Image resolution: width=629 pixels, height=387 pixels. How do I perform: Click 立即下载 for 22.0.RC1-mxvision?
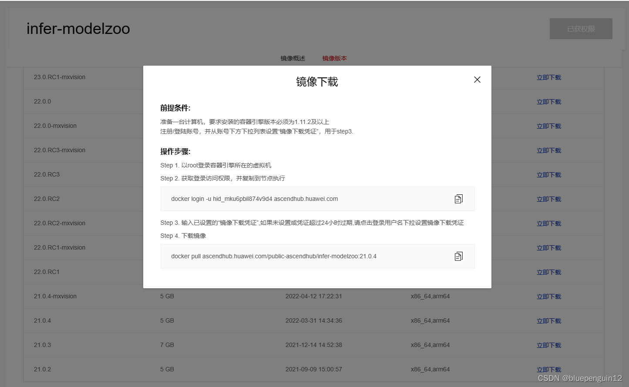(548, 248)
